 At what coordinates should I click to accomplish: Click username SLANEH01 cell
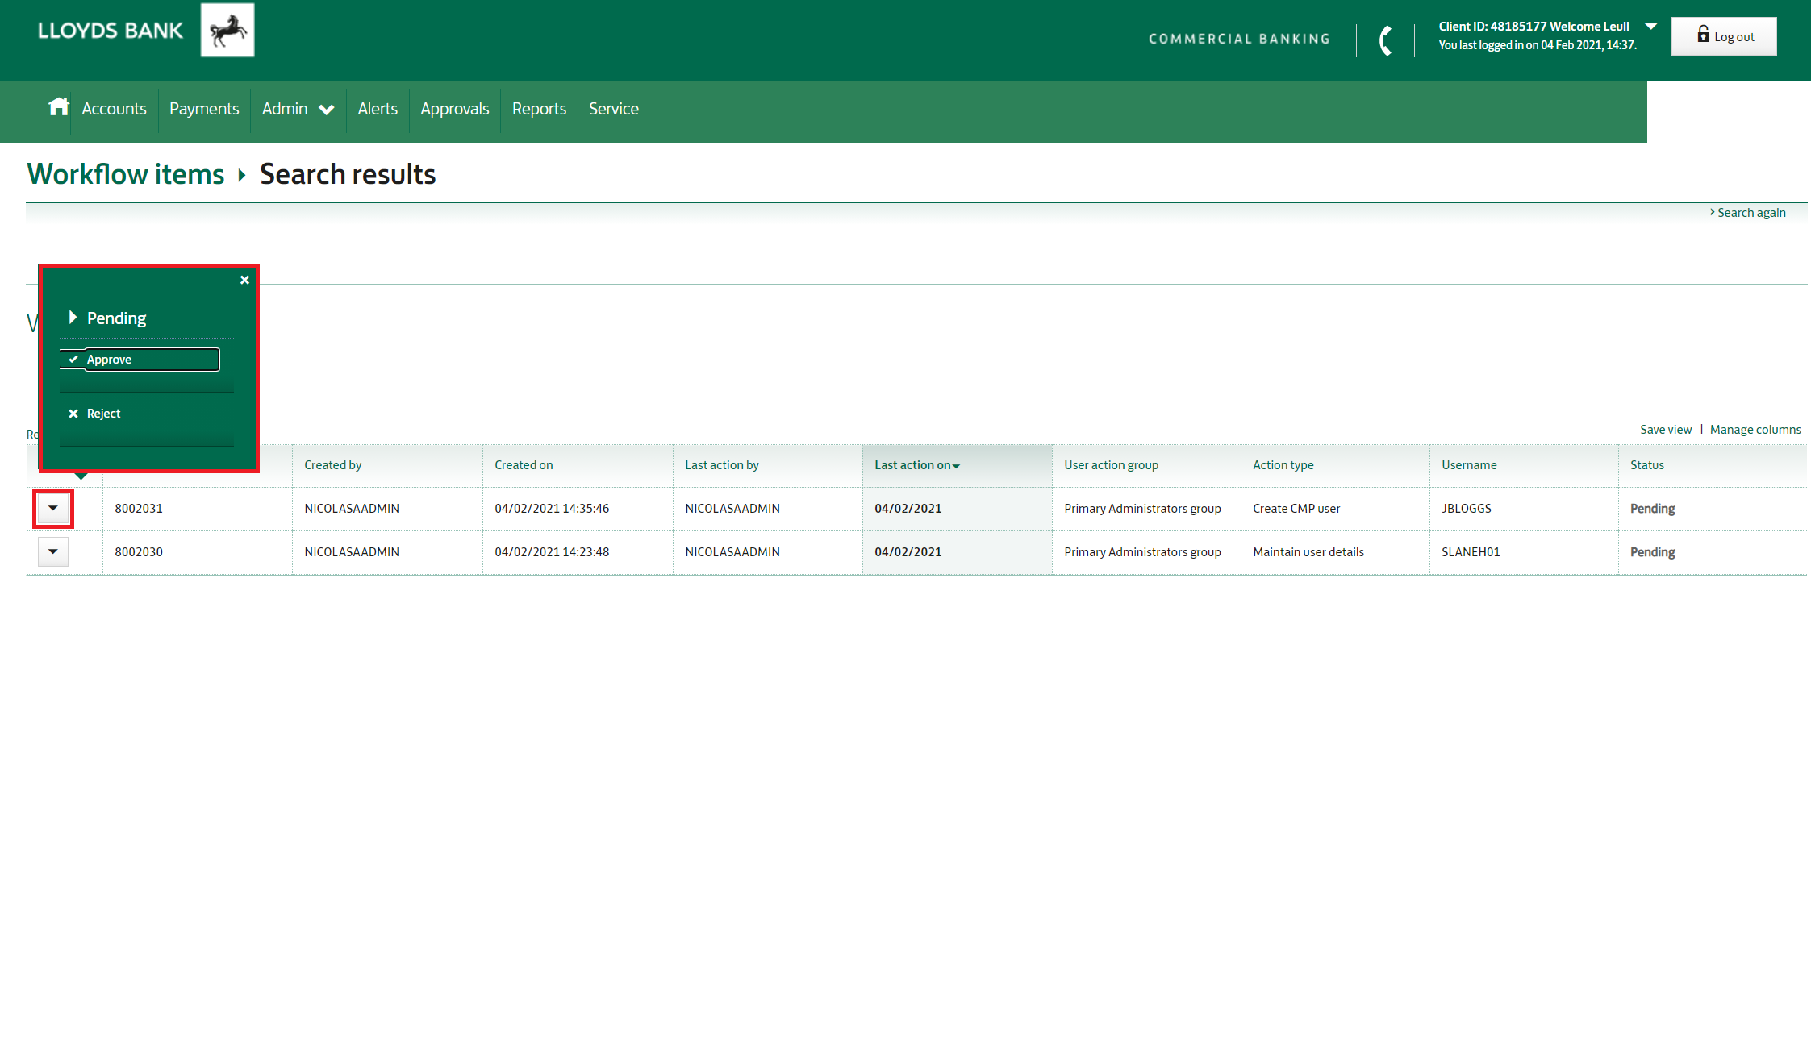click(x=1471, y=552)
